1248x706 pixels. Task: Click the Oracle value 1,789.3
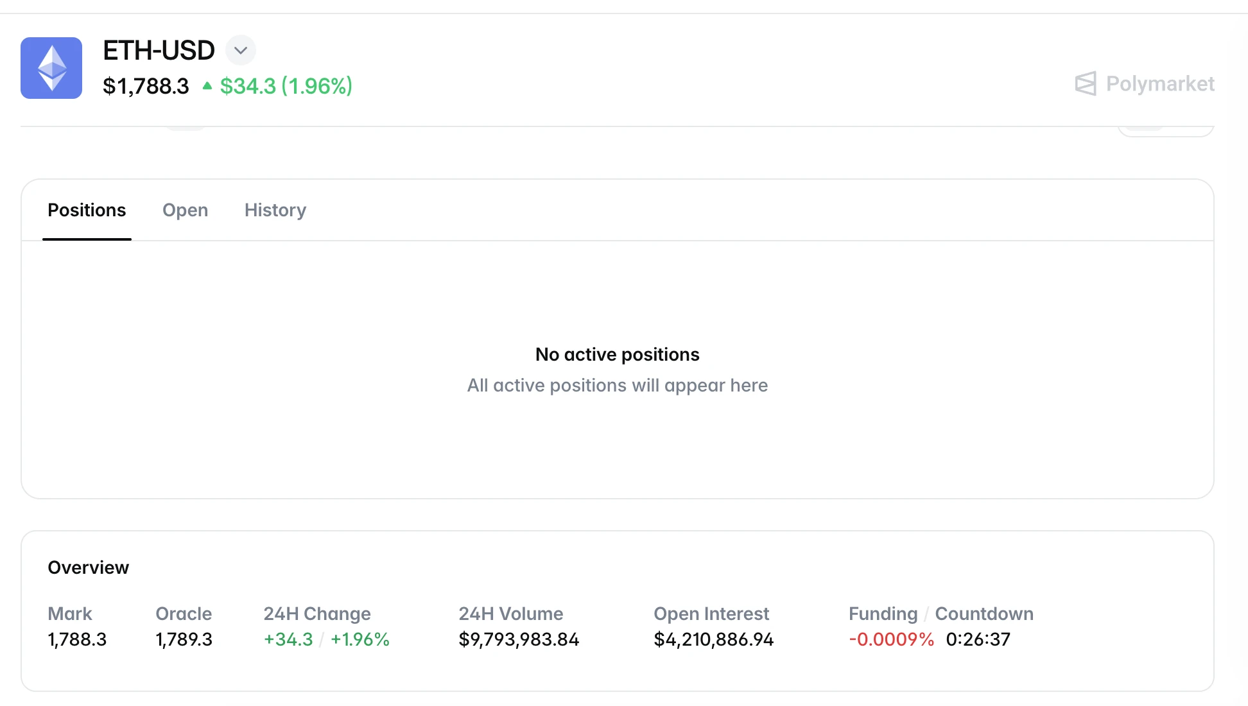184,639
